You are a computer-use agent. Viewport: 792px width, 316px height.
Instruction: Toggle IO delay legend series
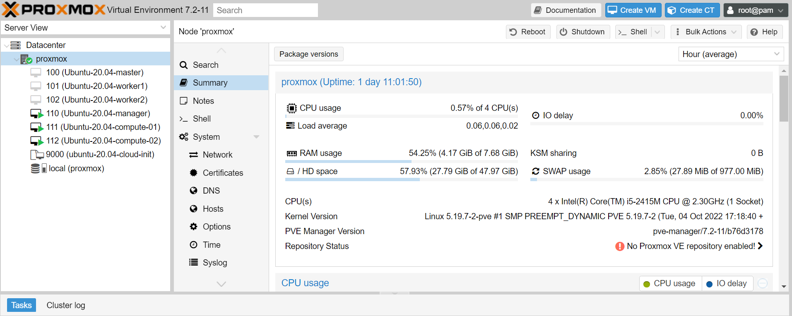727,283
